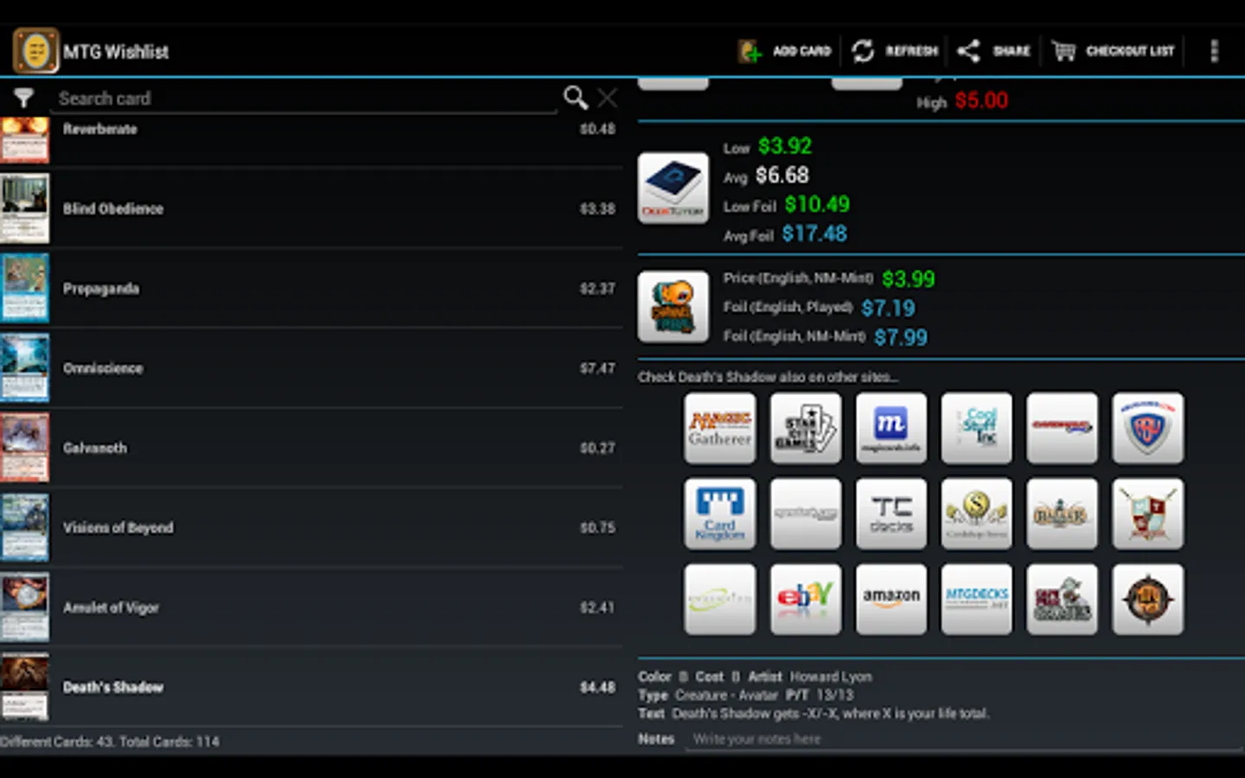Select the Propaganda card row

(311, 288)
